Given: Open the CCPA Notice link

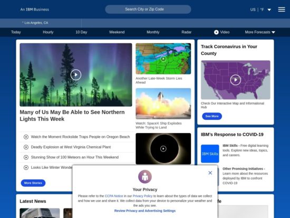Looking at the screenshot, I should (x=114, y=196).
